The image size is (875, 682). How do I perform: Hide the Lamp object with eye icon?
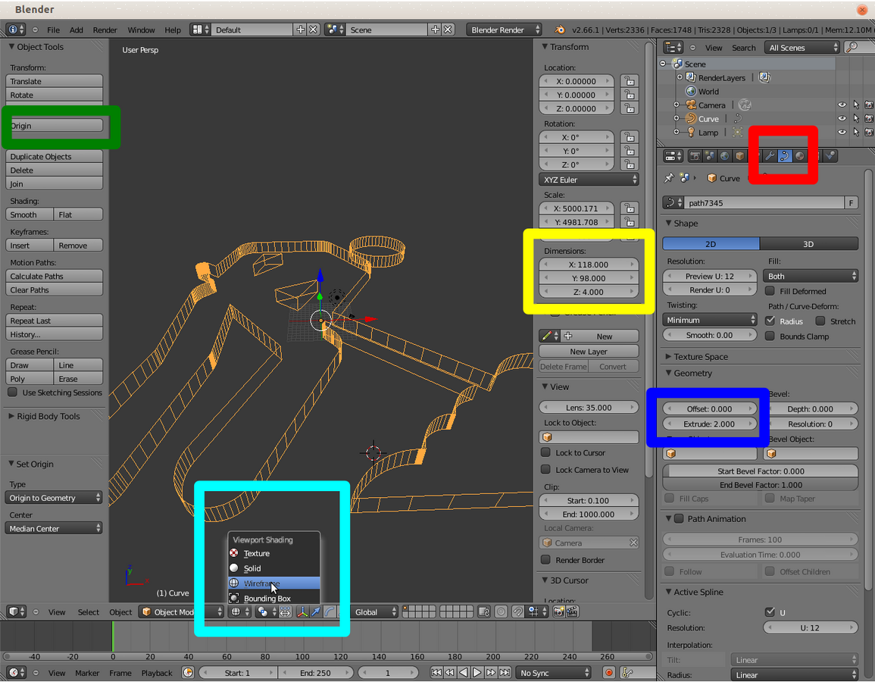842,133
